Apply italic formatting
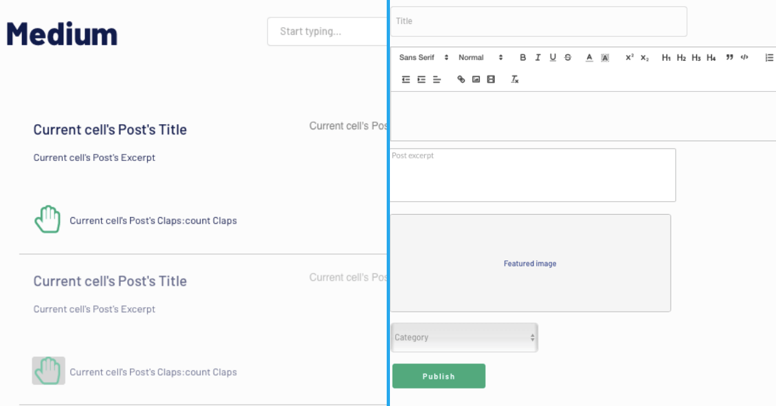The height and width of the screenshot is (406, 776). (538, 58)
